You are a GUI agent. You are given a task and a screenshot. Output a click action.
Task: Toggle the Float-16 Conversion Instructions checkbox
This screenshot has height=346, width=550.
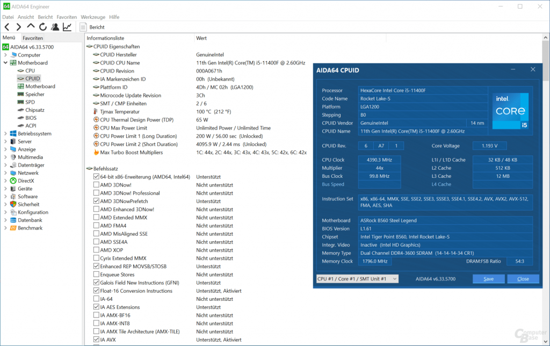[x=96, y=291]
